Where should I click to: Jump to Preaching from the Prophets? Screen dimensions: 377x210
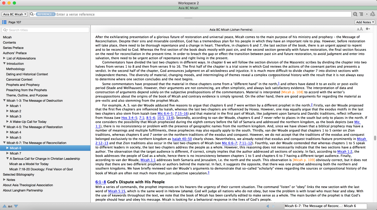click(x=26, y=90)
